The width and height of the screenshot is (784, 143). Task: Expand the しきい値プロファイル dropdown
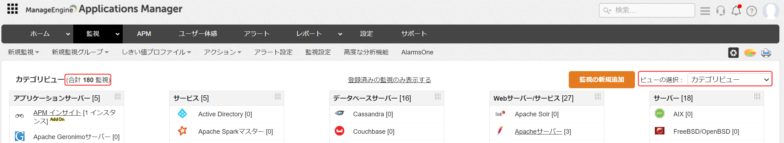point(157,52)
